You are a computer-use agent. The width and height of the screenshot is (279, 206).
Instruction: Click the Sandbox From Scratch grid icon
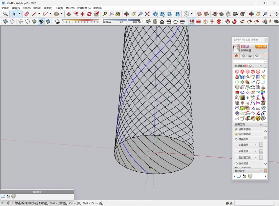tap(206, 14)
